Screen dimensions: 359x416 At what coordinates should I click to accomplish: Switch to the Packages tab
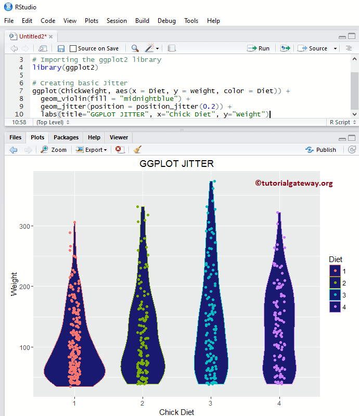point(66,137)
